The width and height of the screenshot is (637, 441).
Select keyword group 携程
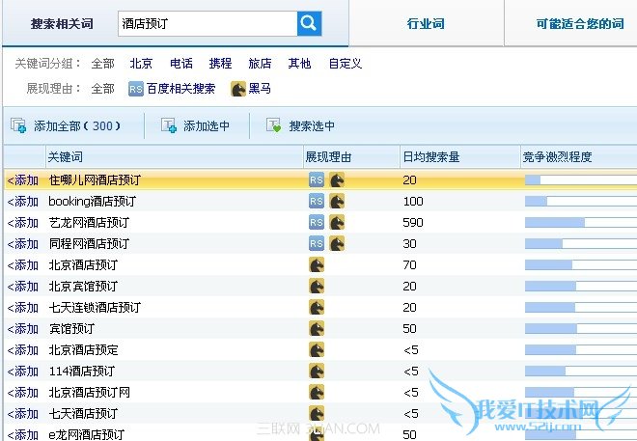point(220,64)
